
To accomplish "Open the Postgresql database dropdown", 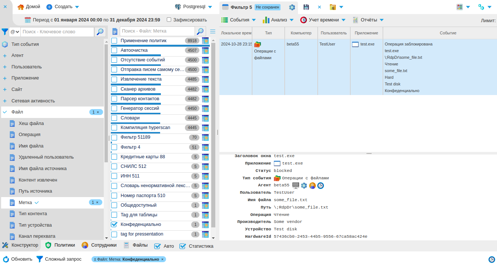I will tap(193, 7).
